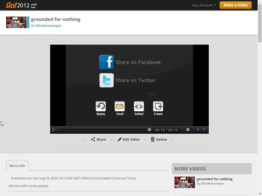Click Share below the video
The image size is (262, 196).
(99, 139)
